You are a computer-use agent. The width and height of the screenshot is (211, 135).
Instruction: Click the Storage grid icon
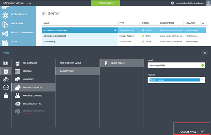click(x=17, y=71)
